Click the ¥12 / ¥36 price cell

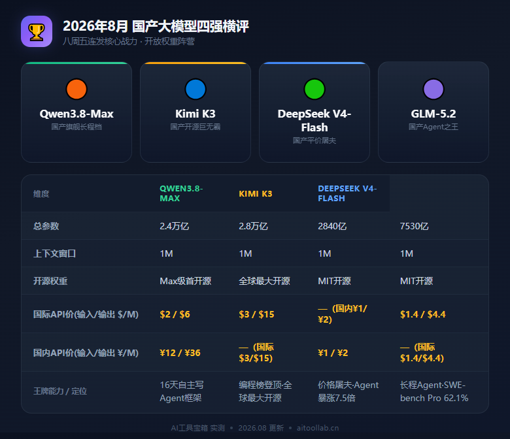click(180, 353)
